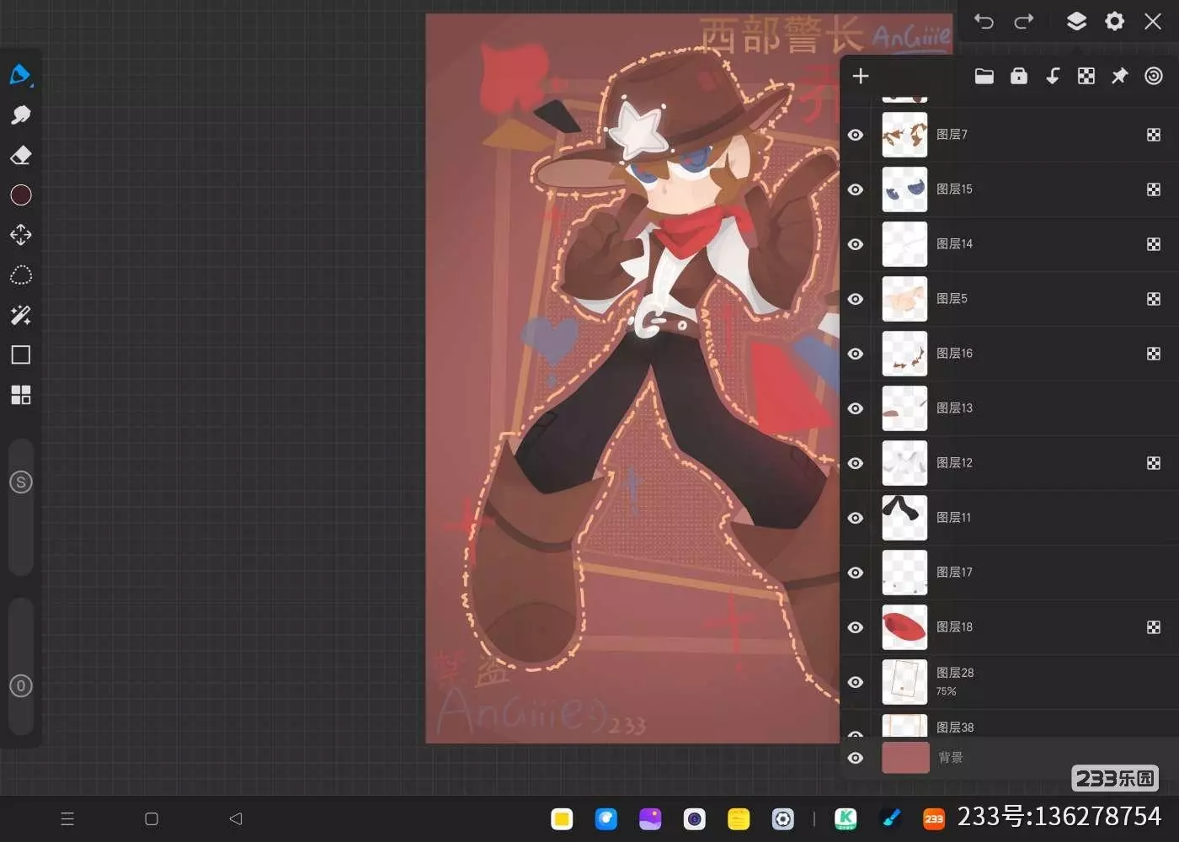The image size is (1179, 842).
Task: Hide layer 图层12
Action: coord(856,463)
